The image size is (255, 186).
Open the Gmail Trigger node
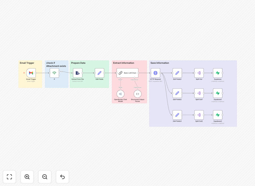[31, 73]
